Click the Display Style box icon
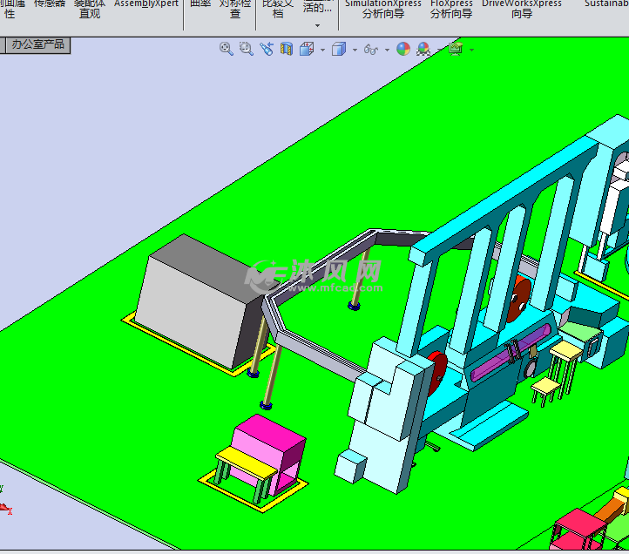The height and width of the screenshot is (554, 629). click(339, 50)
